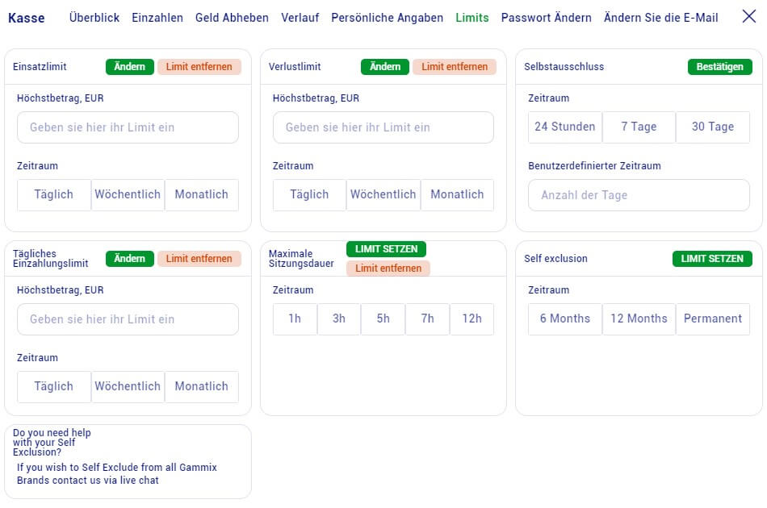The image size is (767, 508).
Task: Pick 24 Stunden Selbstausschluss period
Action: pos(565,127)
